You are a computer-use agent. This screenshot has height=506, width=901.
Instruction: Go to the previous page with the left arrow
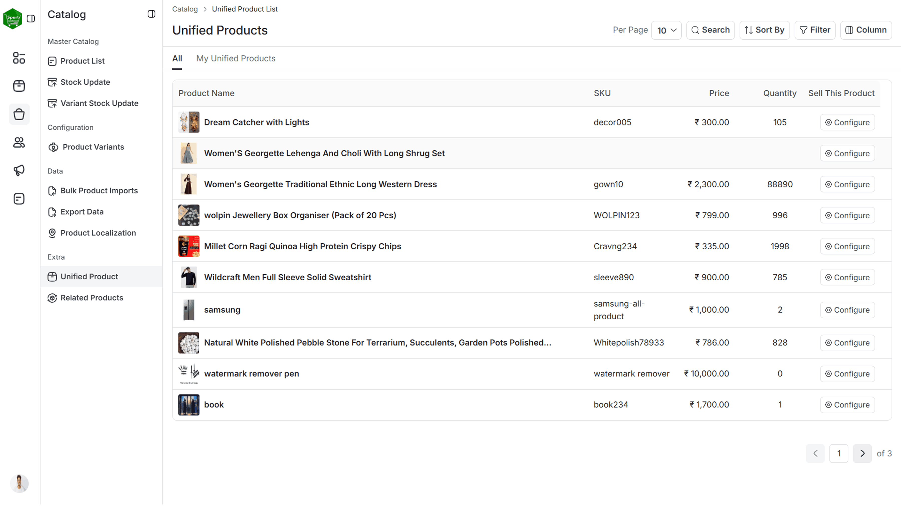(x=815, y=454)
